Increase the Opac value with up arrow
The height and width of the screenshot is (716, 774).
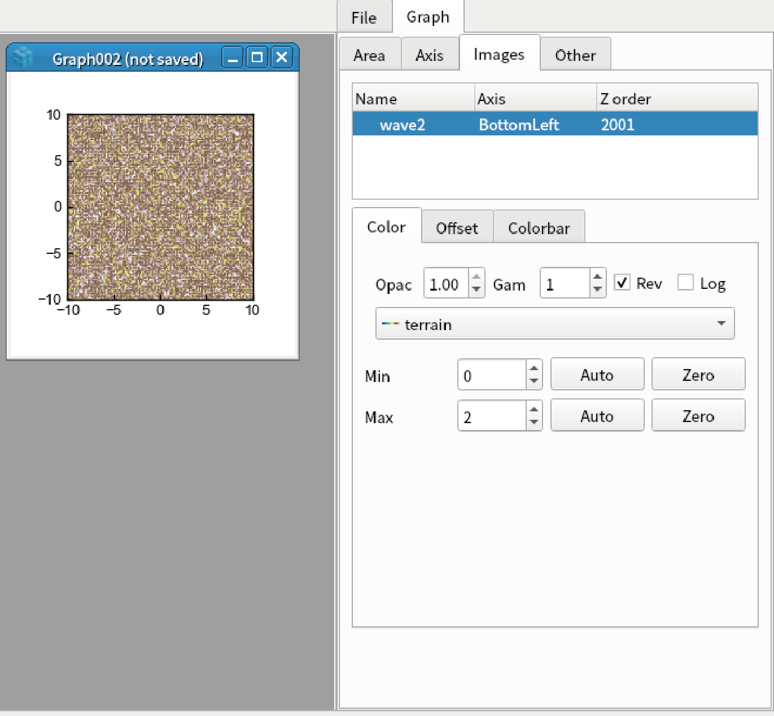click(x=476, y=276)
